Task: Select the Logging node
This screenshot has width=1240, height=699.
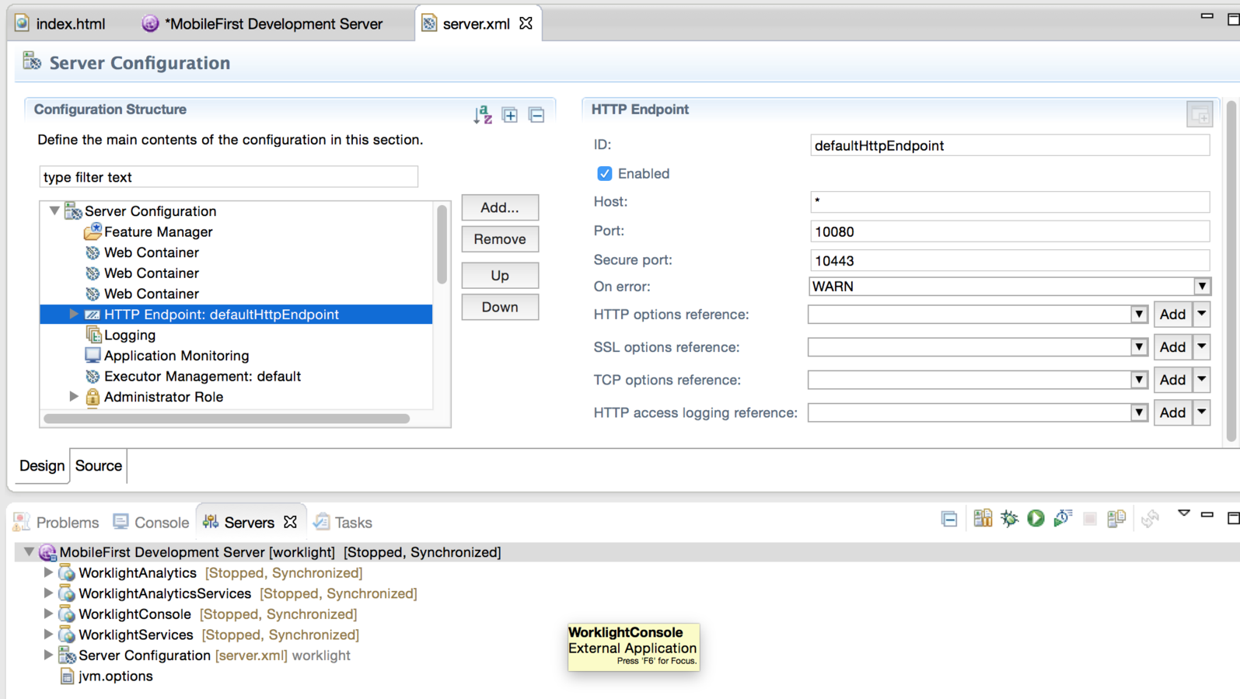Action: (x=129, y=335)
